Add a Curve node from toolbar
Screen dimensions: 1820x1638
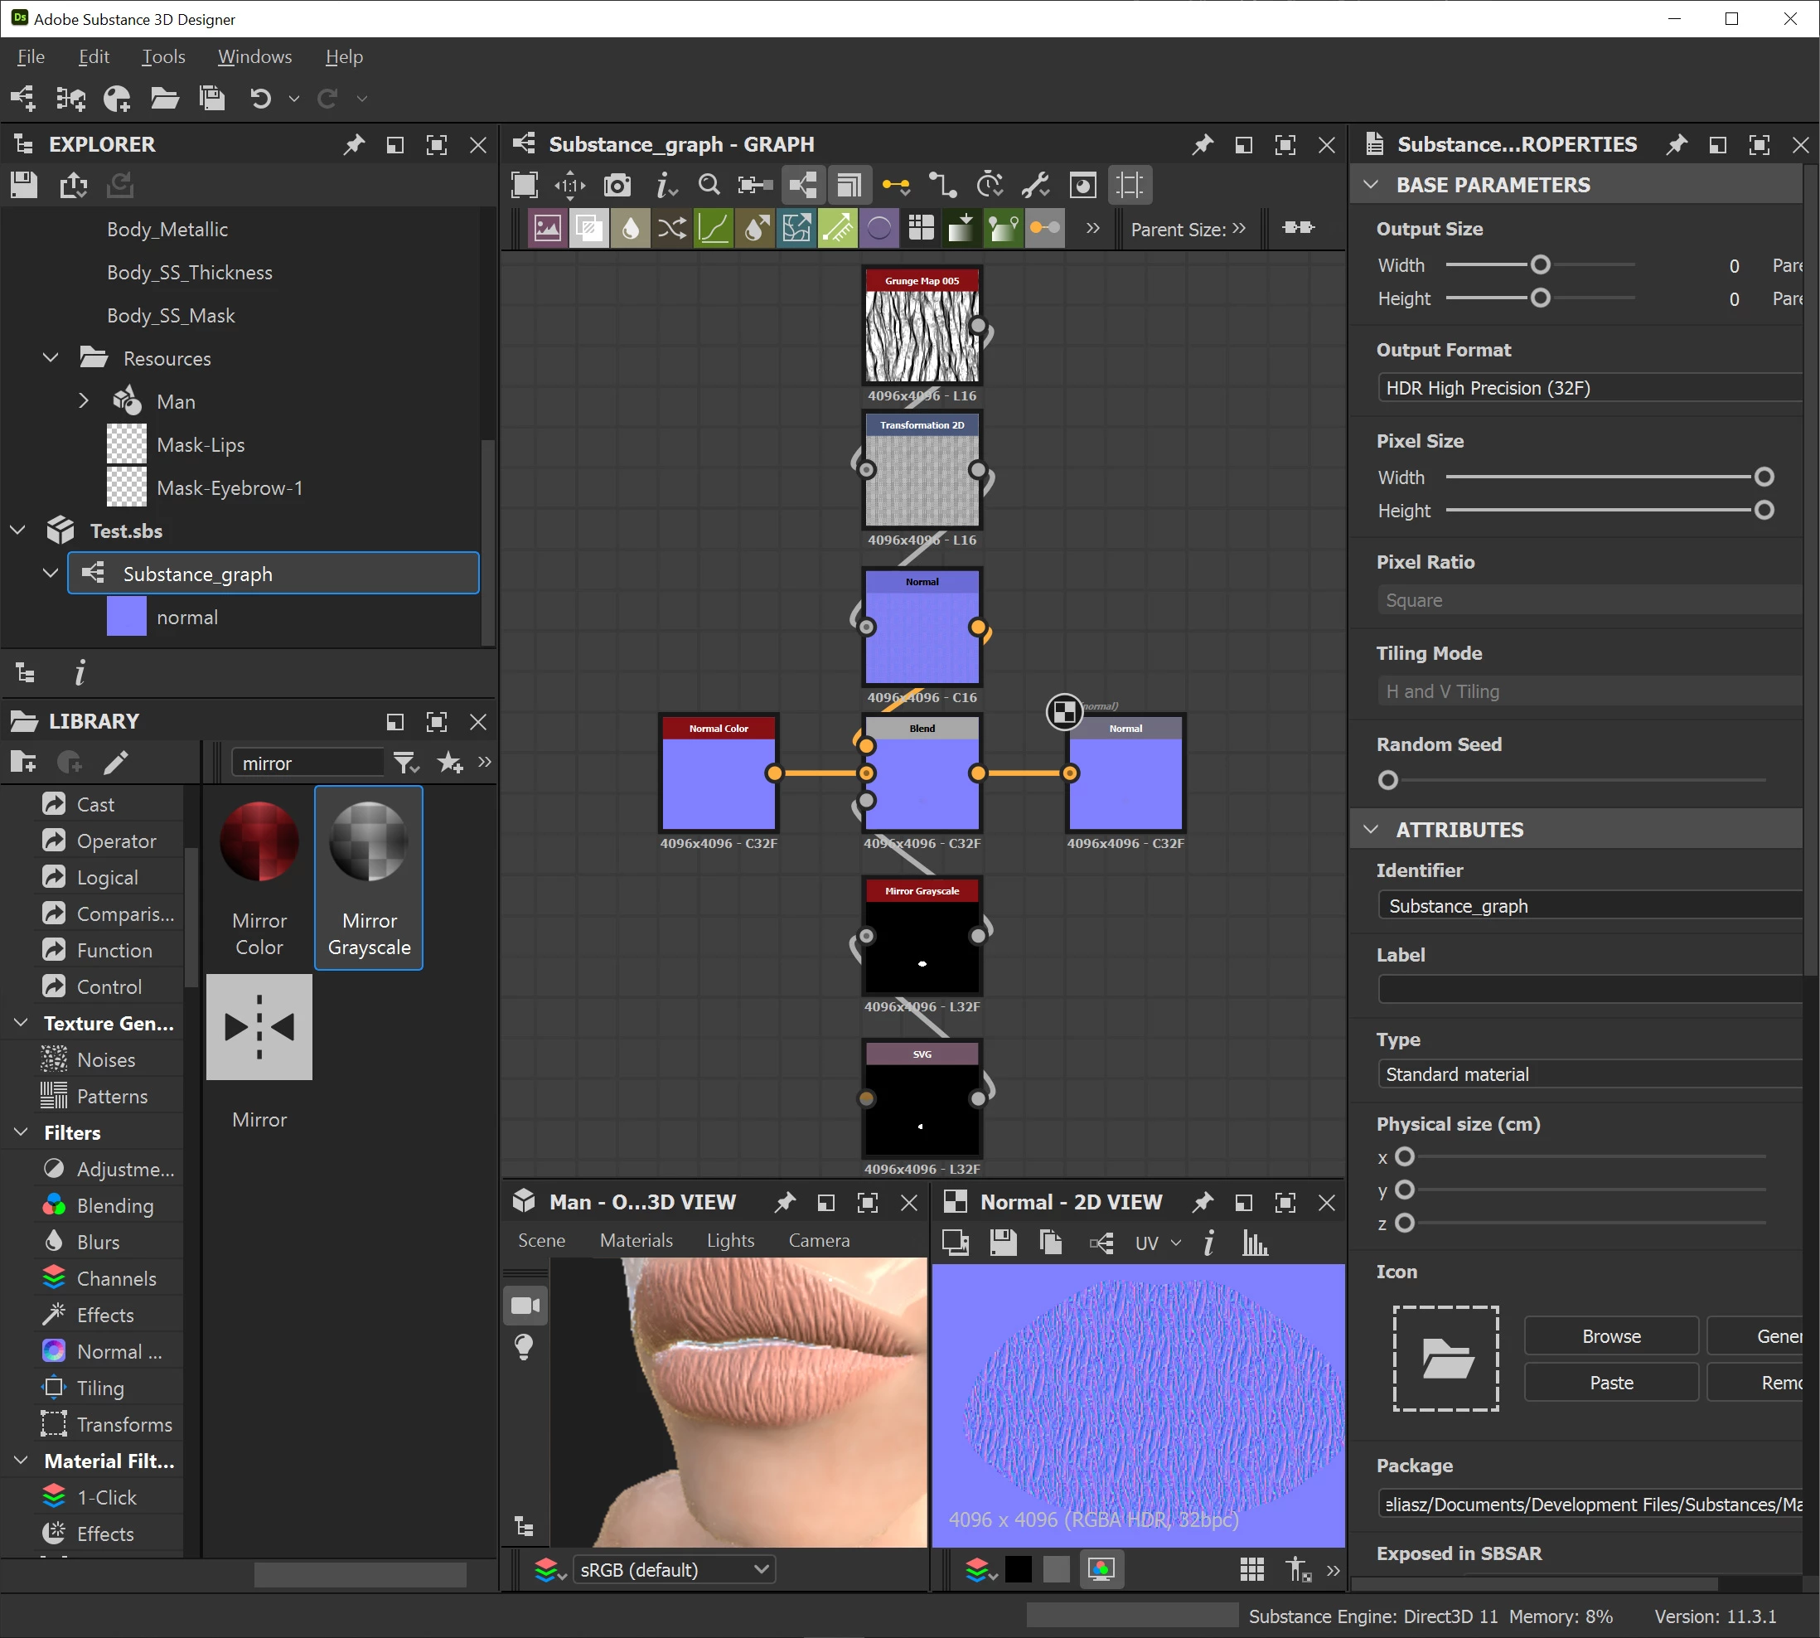tap(714, 229)
